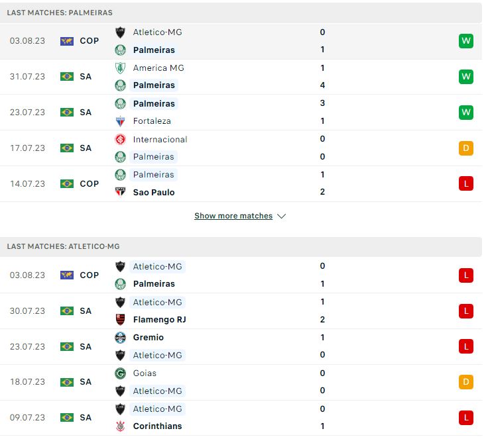Click the world flag on the Palmeiras 03.08.23 match
490x437 pixels.
(x=67, y=41)
